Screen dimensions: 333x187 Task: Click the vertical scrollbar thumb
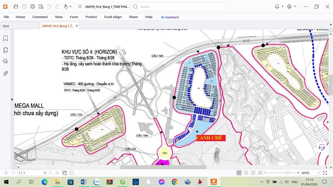click(331, 85)
